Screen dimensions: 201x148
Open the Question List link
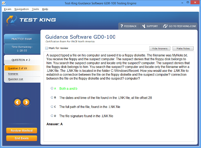(x=15, y=79)
